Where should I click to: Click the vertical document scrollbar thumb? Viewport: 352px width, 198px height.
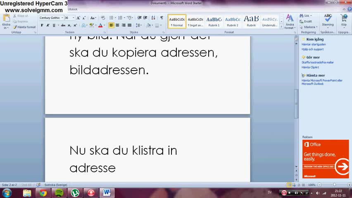296,104
